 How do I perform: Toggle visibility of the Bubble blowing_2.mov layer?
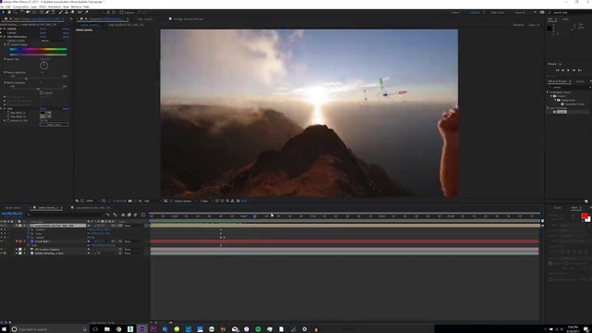(x=2, y=253)
